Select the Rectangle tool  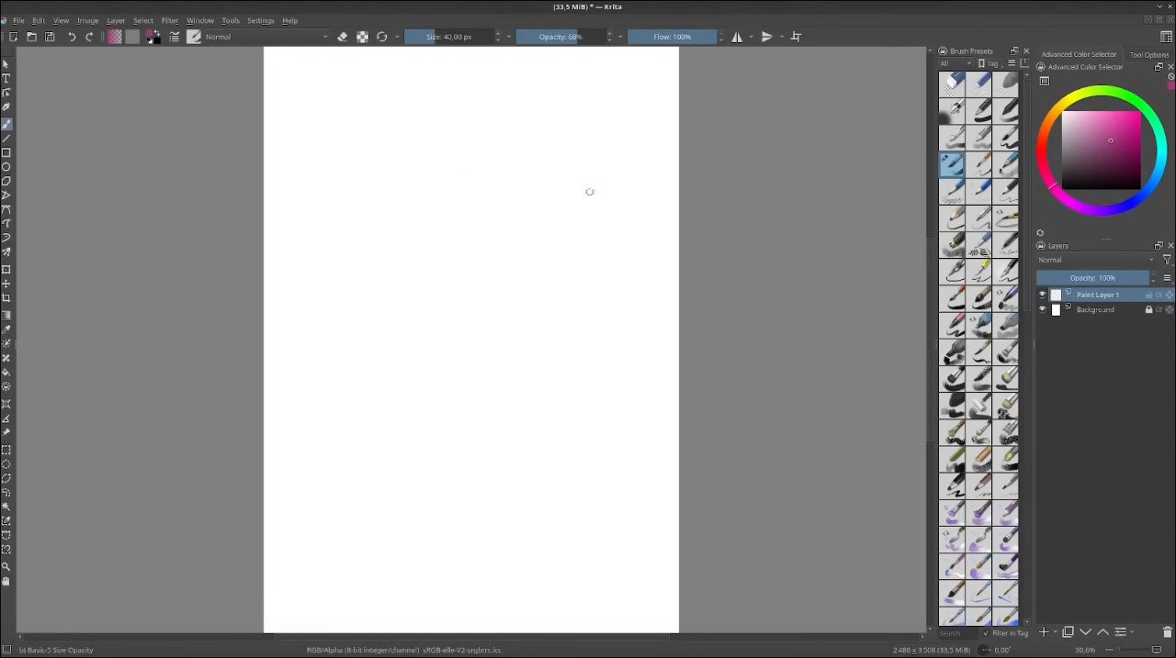pos(6,152)
